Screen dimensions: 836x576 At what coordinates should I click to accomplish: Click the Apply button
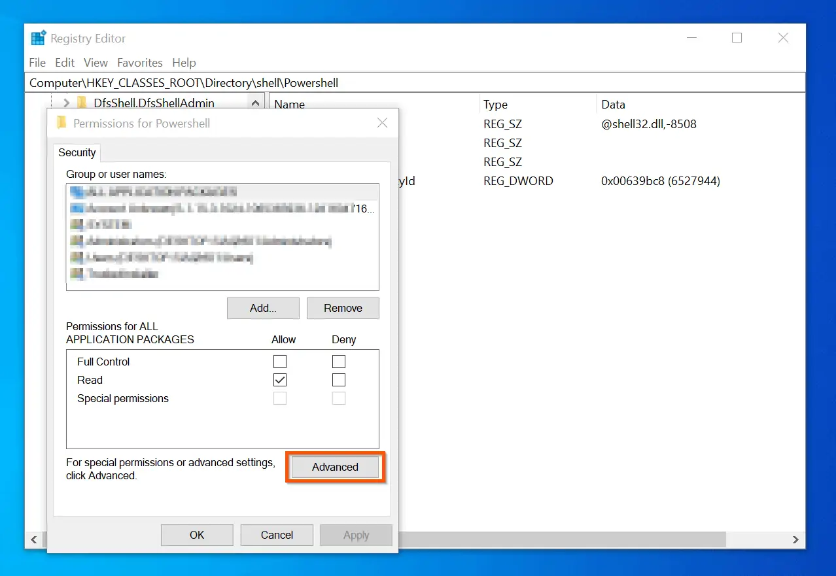(x=357, y=535)
